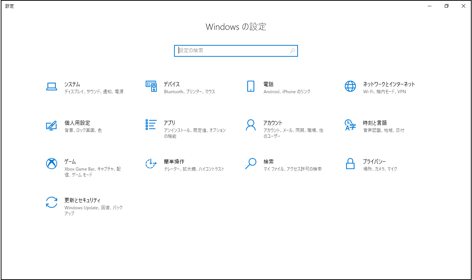Click the 個人用設定 paintbrush icon
472x280 pixels.
point(52,125)
